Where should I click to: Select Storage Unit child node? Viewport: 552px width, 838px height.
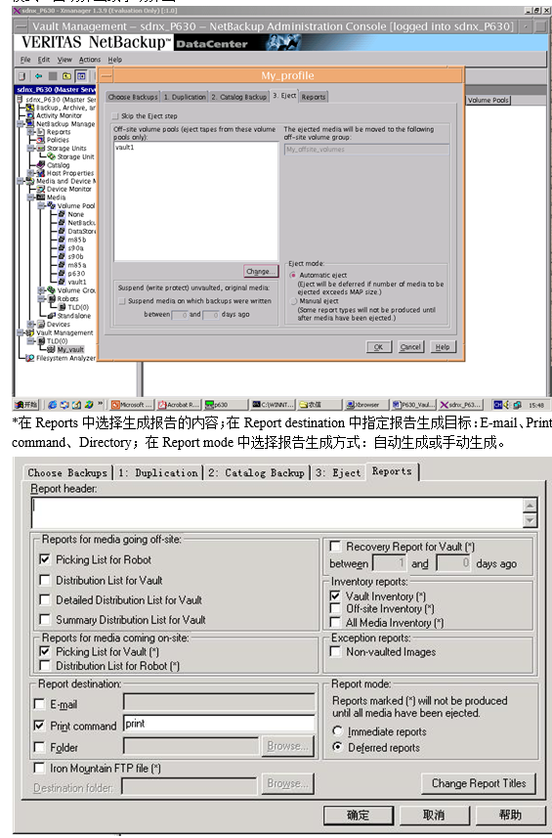74,156
